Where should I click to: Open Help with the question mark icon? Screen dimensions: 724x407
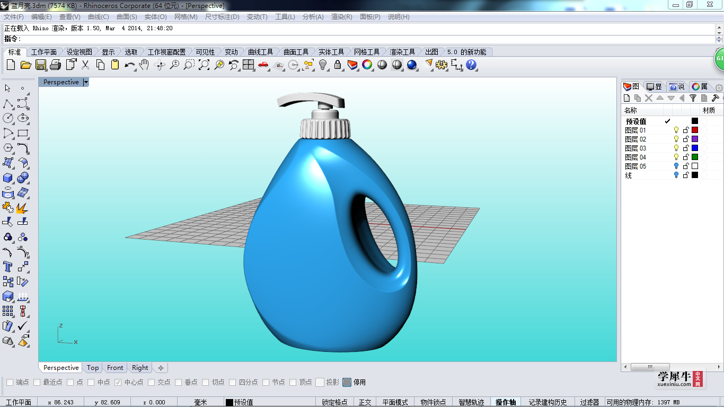pyautogui.click(x=471, y=65)
